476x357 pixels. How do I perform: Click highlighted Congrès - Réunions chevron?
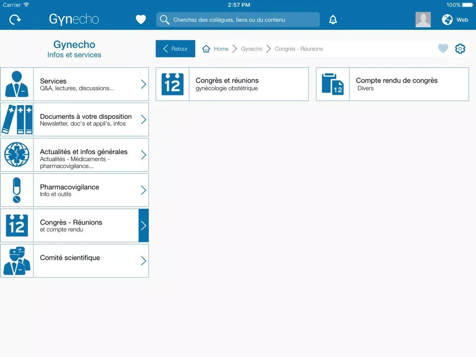[144, 225]
